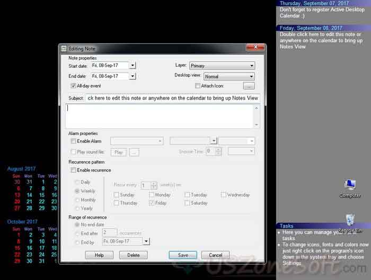Choose End after occurrences option
This screenshot has height=280, width=371.
(x=77, y=234)
